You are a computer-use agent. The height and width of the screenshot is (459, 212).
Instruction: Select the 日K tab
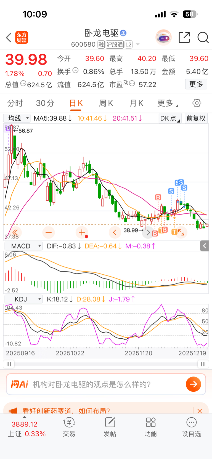[76, 103]
